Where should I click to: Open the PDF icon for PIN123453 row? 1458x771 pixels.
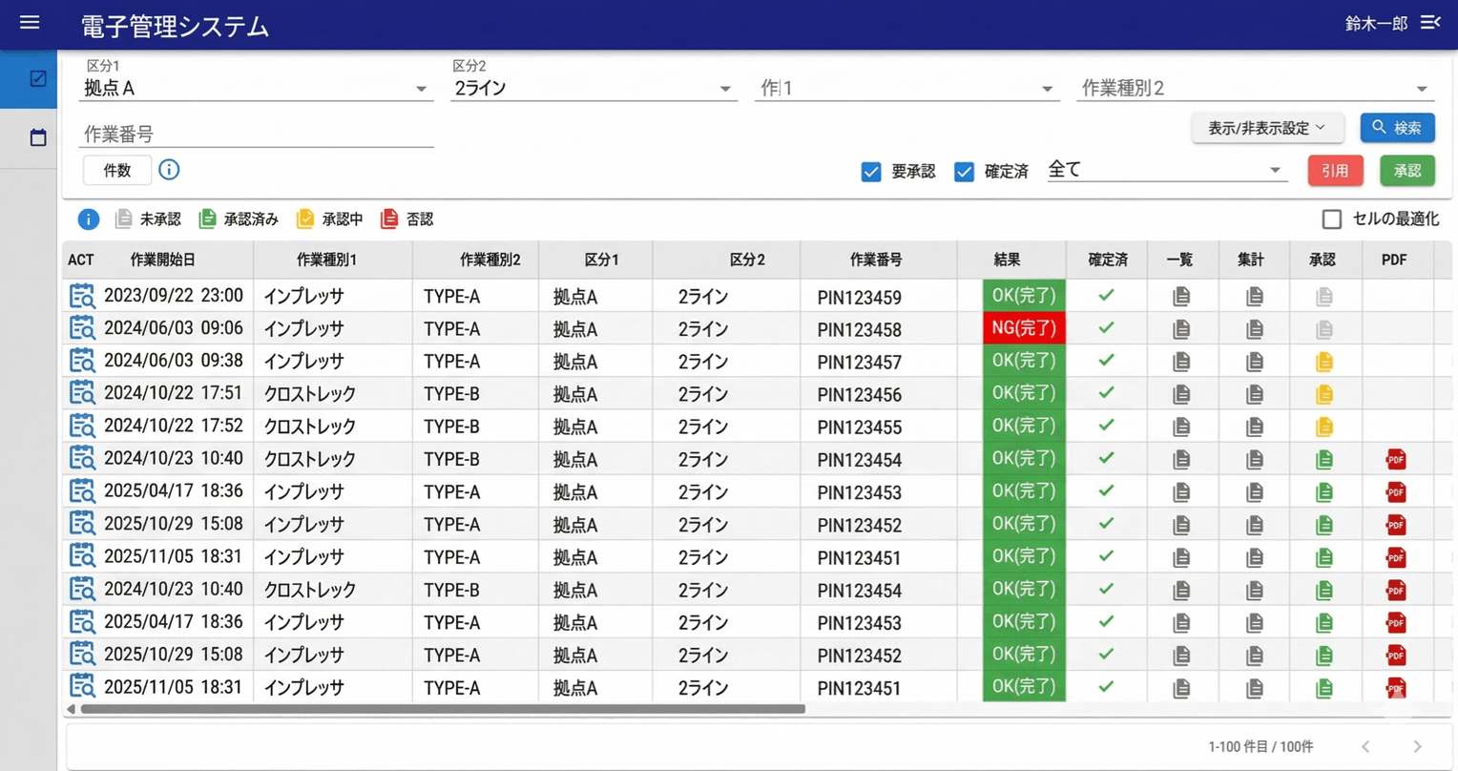coord(1395,492)
